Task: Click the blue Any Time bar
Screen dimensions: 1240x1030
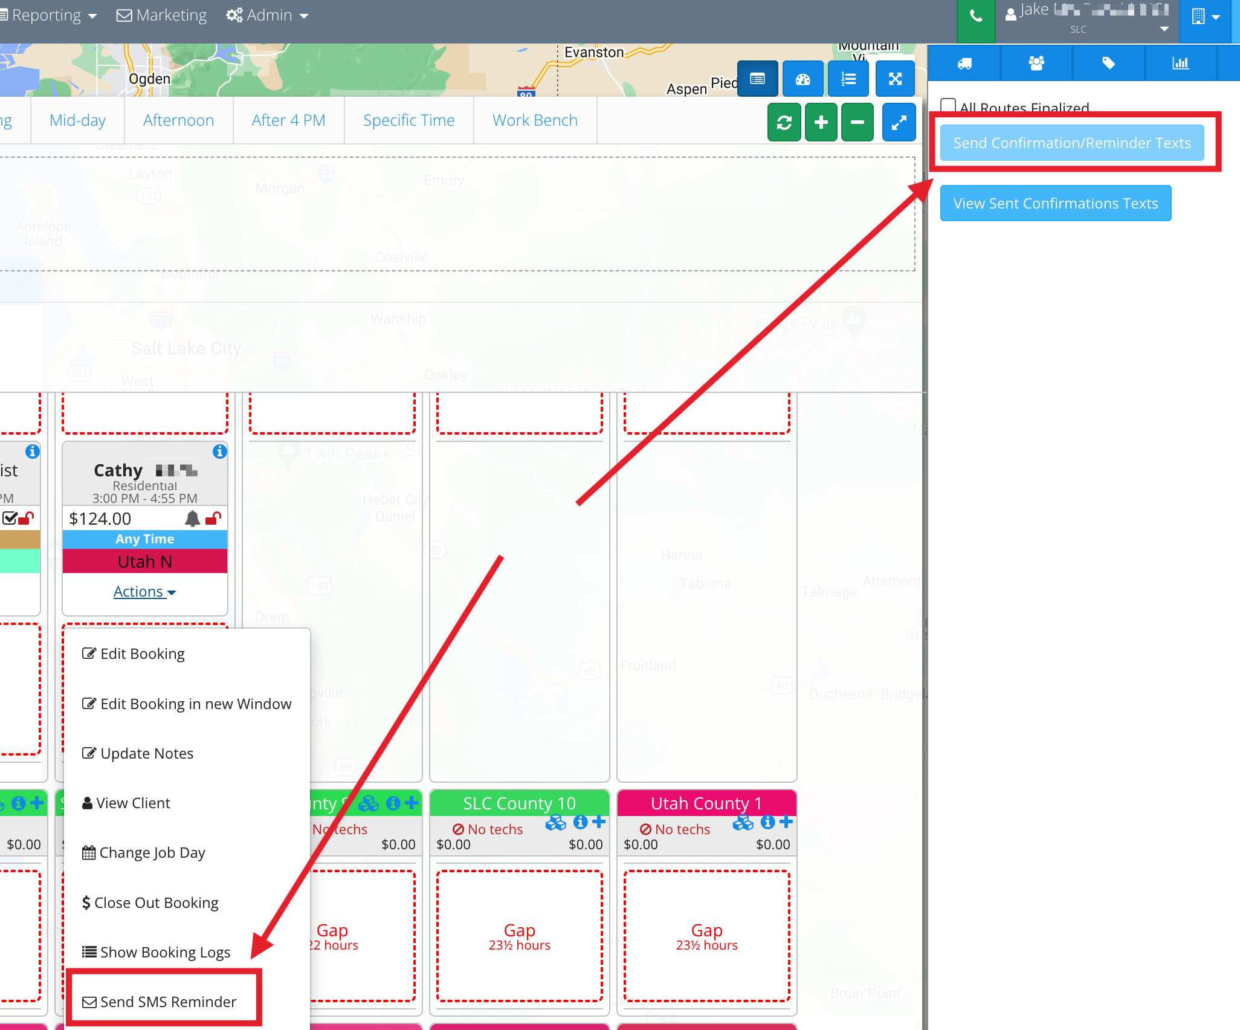Action: click(x=145, y=539)
